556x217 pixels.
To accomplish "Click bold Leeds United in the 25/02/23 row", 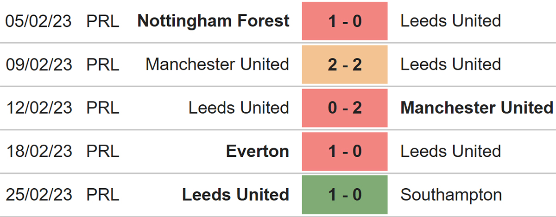I will [235, 195].
